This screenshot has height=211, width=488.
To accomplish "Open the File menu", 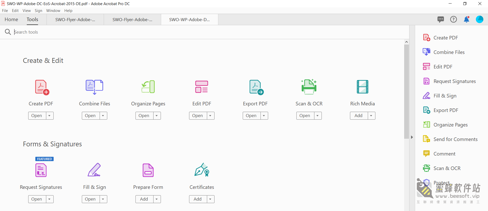I will pos(5,11).
